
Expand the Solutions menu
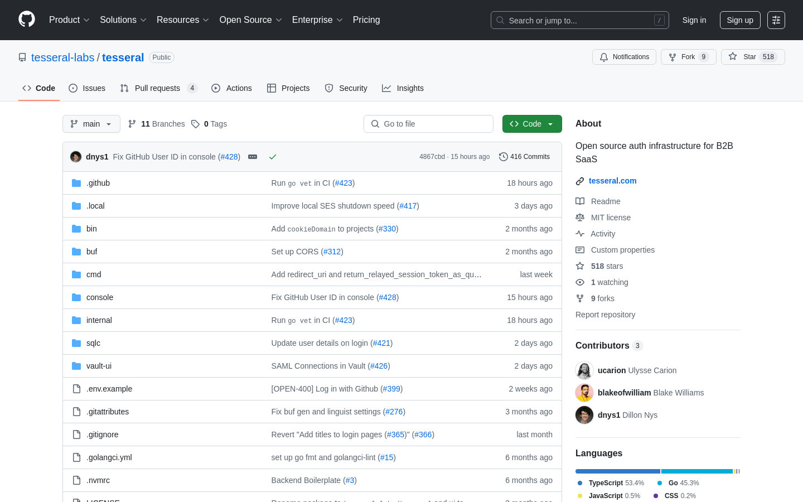coord(123,20)
